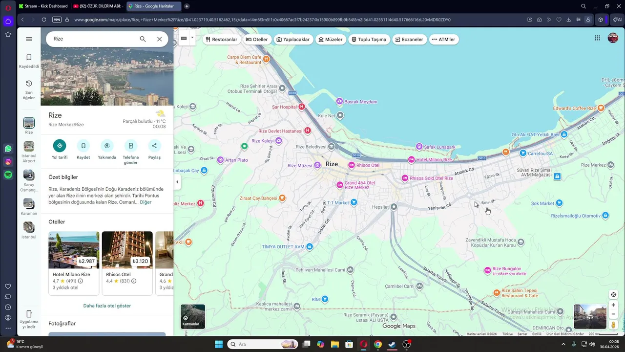This screenshot has width=625, height=352.
Task: Filter map by Restoranlar
Action: click(221, 40)
